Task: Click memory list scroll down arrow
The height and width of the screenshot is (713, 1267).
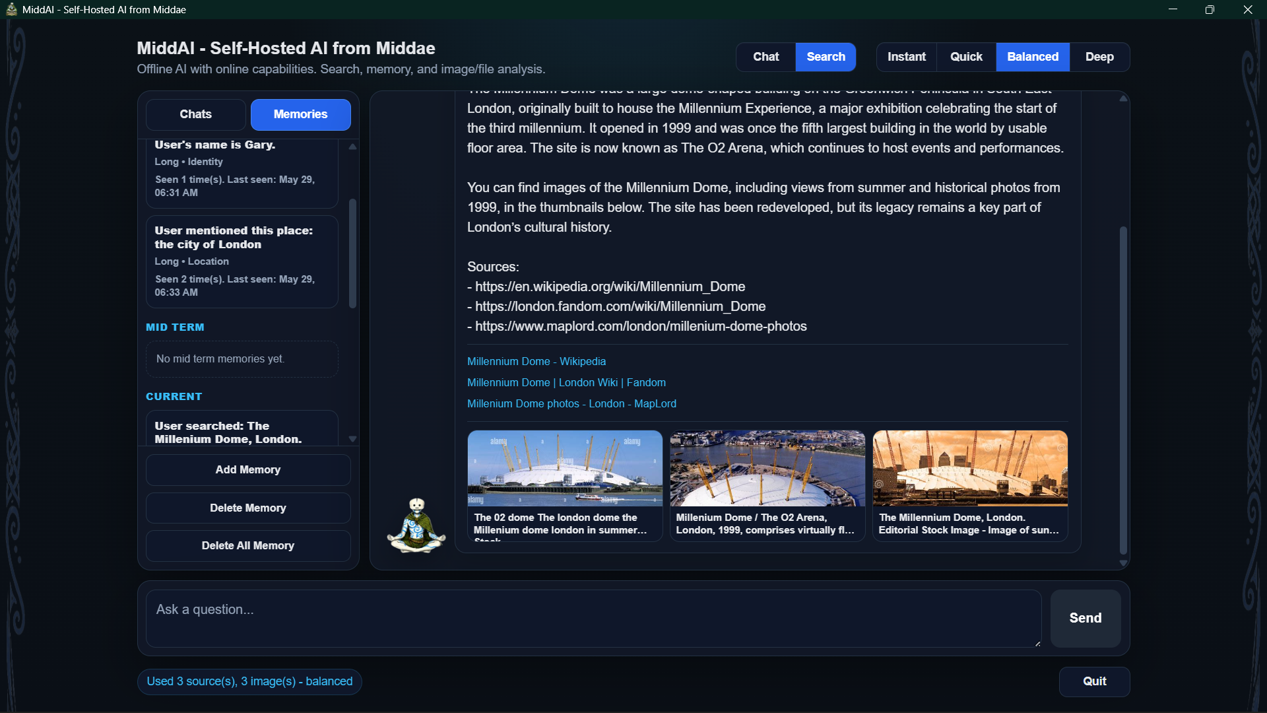Action: point(353,439)
